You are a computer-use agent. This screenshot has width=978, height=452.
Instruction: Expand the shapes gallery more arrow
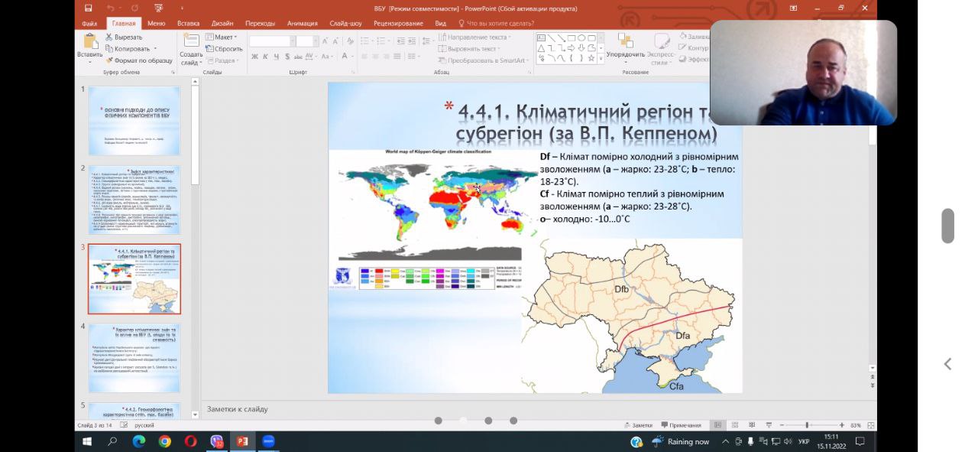(601, 58)
